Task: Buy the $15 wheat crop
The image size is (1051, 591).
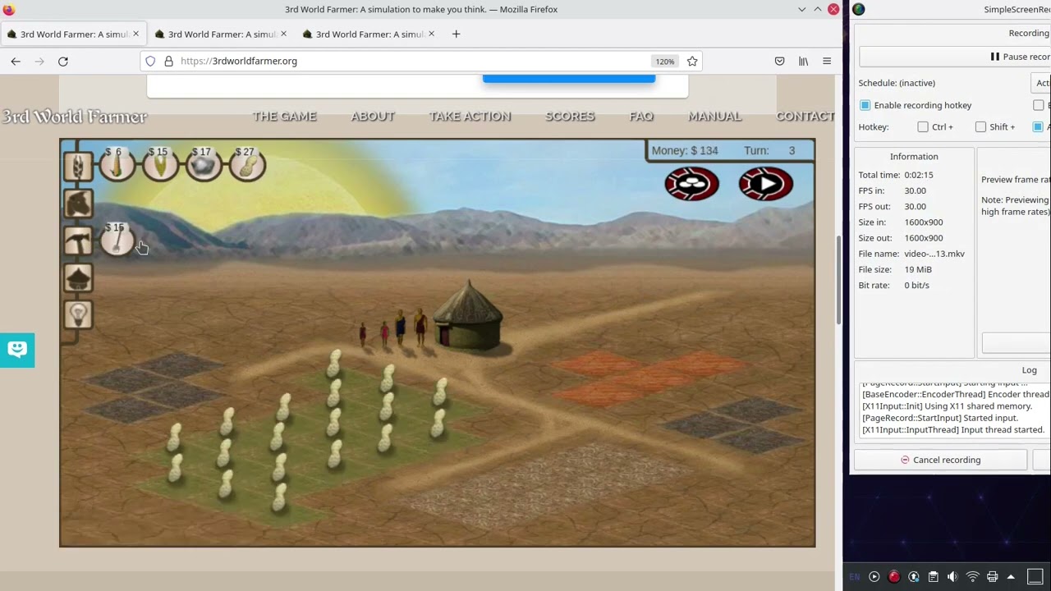Action: (159, 164)
